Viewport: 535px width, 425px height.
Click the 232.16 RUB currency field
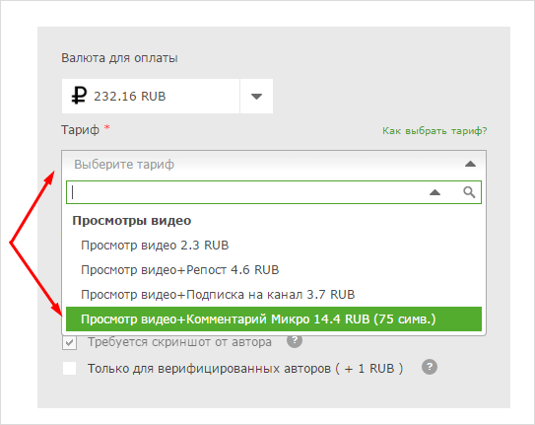(151, 97)
